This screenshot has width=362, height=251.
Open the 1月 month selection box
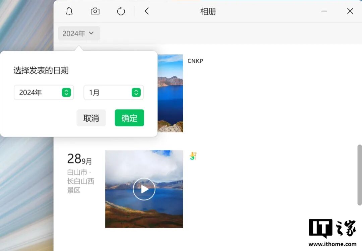coord(107,92)
